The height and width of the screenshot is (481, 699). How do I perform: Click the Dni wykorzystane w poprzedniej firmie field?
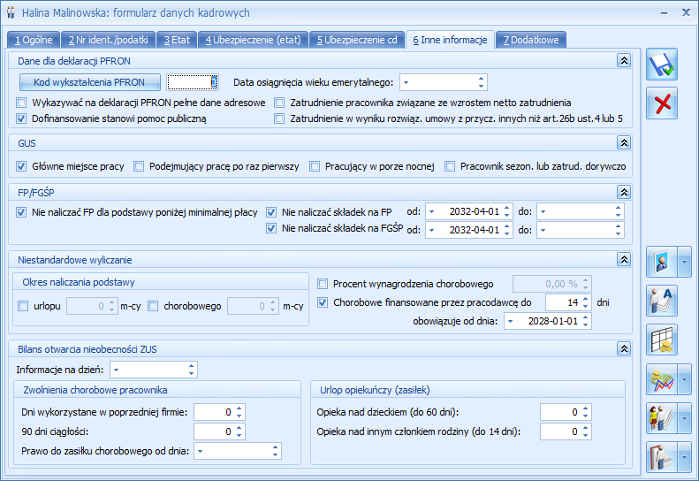coord(219,412)
